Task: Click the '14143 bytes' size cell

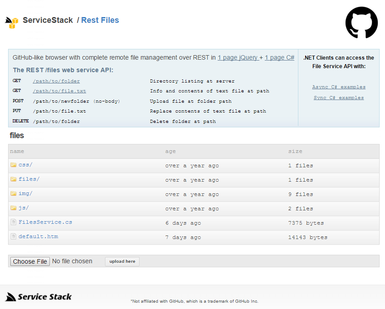Action: click(x=308, y=237)
